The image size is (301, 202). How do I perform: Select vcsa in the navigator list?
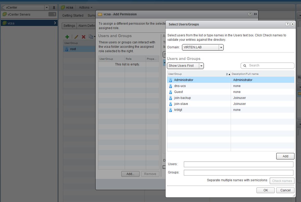29,23
